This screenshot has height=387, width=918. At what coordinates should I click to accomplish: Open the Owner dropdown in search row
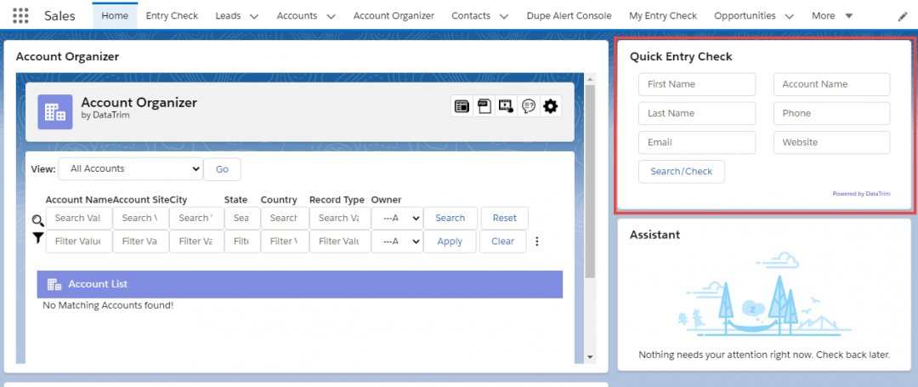[397, 219]
